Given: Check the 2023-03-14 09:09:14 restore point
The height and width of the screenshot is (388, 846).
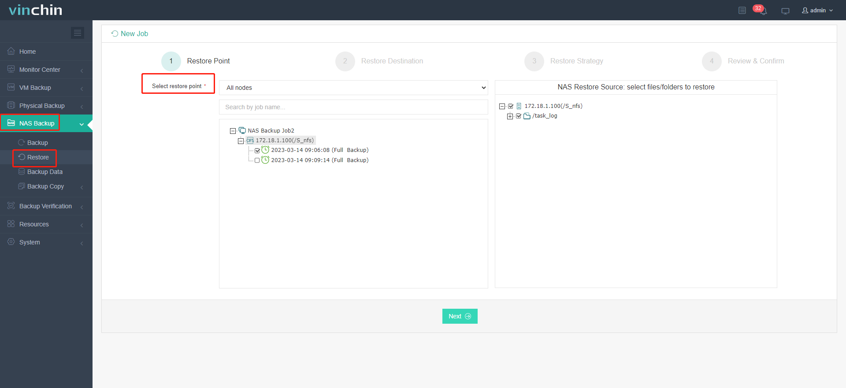Looking at the screenshot, I should [x=257, y=160].
